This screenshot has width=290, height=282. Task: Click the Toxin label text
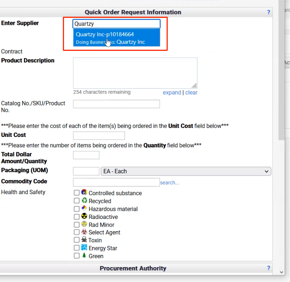[x=95, y=240]
